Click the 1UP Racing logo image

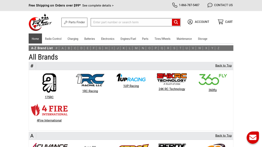click(131, 78)
